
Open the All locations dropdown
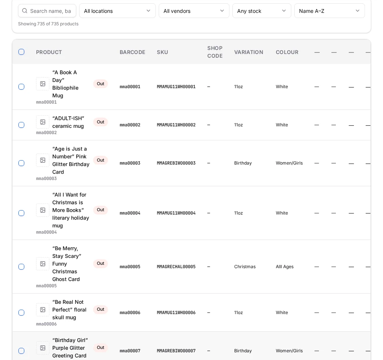117,11
